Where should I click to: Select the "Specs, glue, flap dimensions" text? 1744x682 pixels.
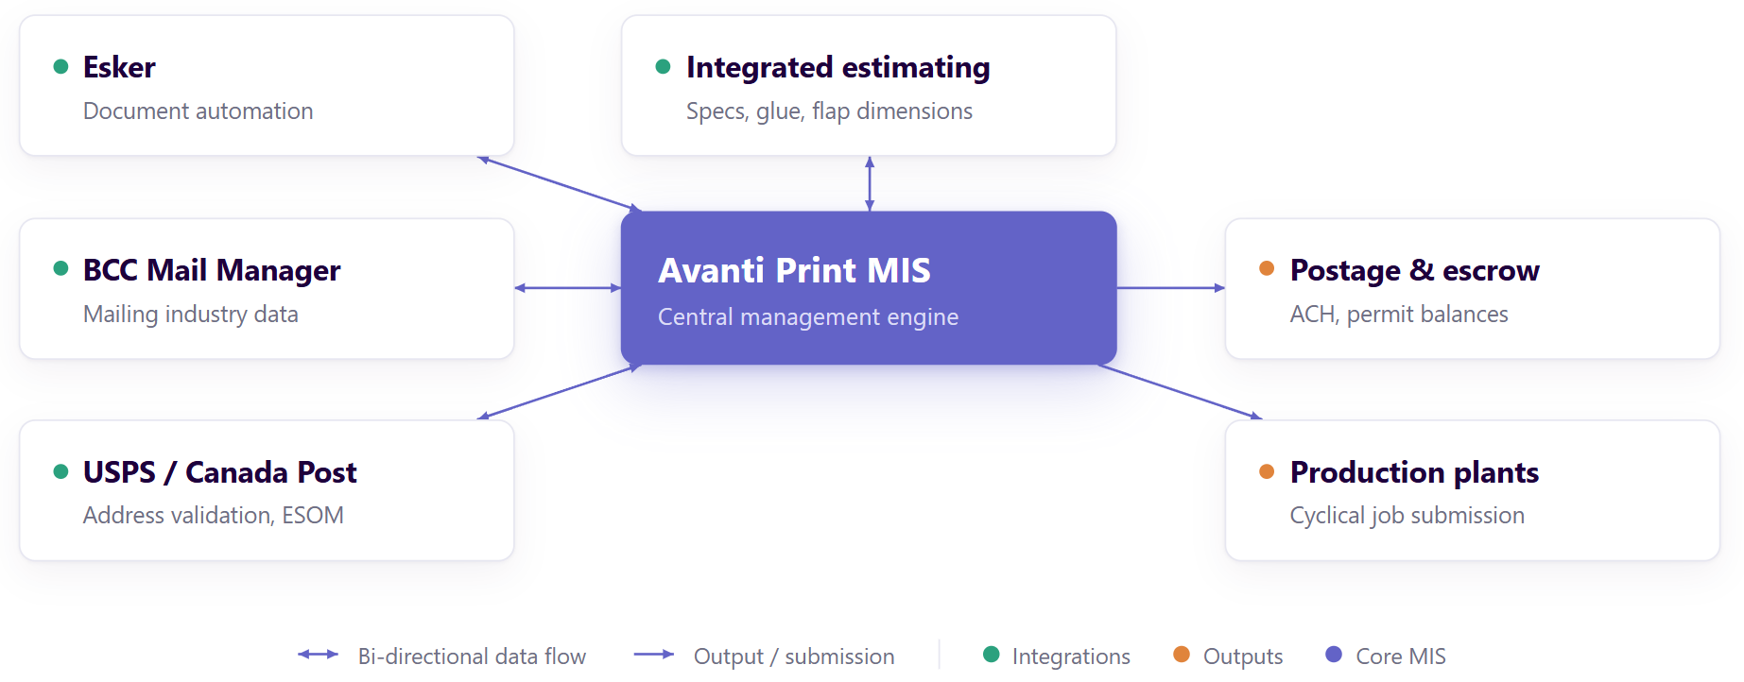829,111
